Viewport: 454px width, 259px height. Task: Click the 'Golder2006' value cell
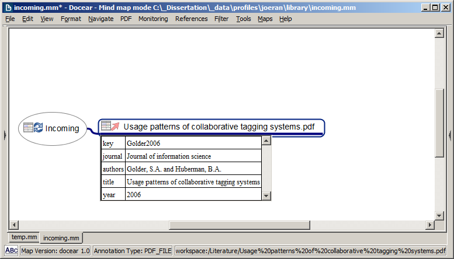193,143
